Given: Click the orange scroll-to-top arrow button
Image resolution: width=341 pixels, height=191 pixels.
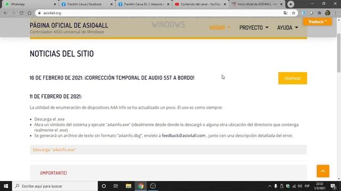Looking at the screenshot, I should (x=323, y=171).
